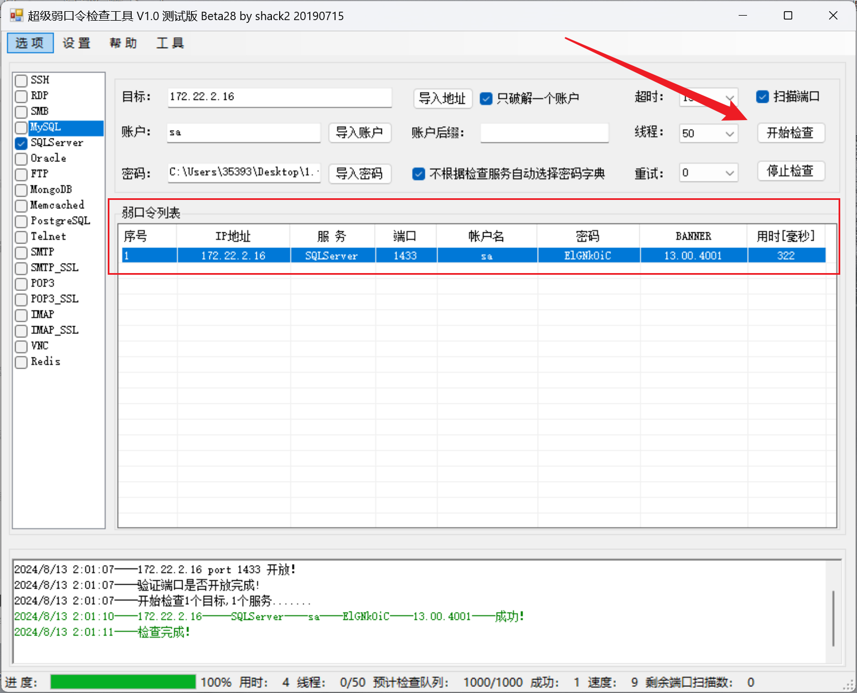Open the 线程 threads dropdown

[x=729, y=133]
